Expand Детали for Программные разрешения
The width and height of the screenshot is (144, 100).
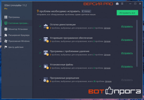pyautogui.click(x=108, y=81)
